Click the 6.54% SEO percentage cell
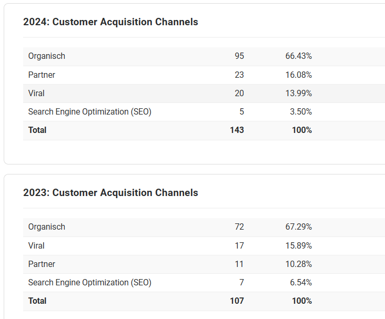This screenshot has width=385, height=319. [x=301, y=283]
